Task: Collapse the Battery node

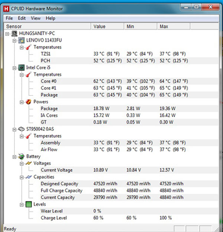Action: click(14, 157)
